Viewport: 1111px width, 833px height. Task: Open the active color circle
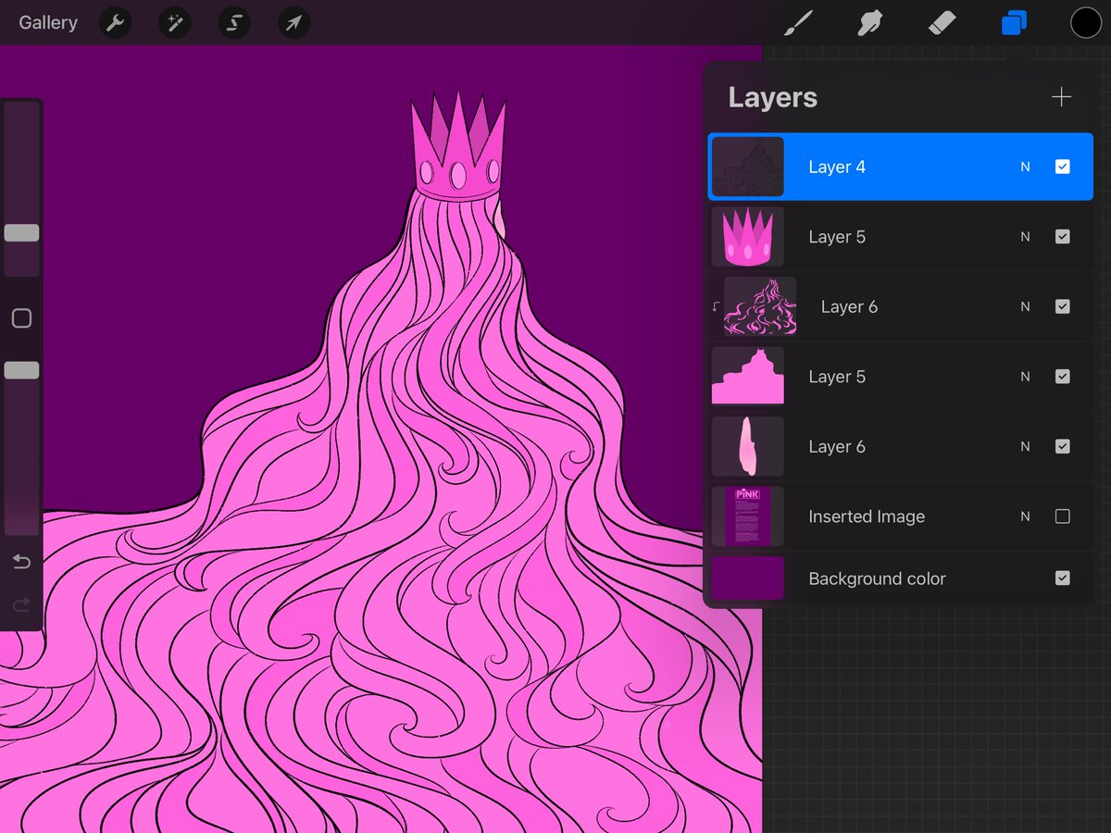(x=1086, y=22)
